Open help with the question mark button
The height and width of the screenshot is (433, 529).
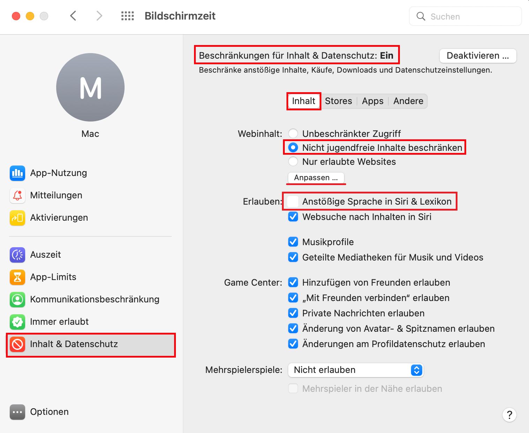[x=509, y=415]
